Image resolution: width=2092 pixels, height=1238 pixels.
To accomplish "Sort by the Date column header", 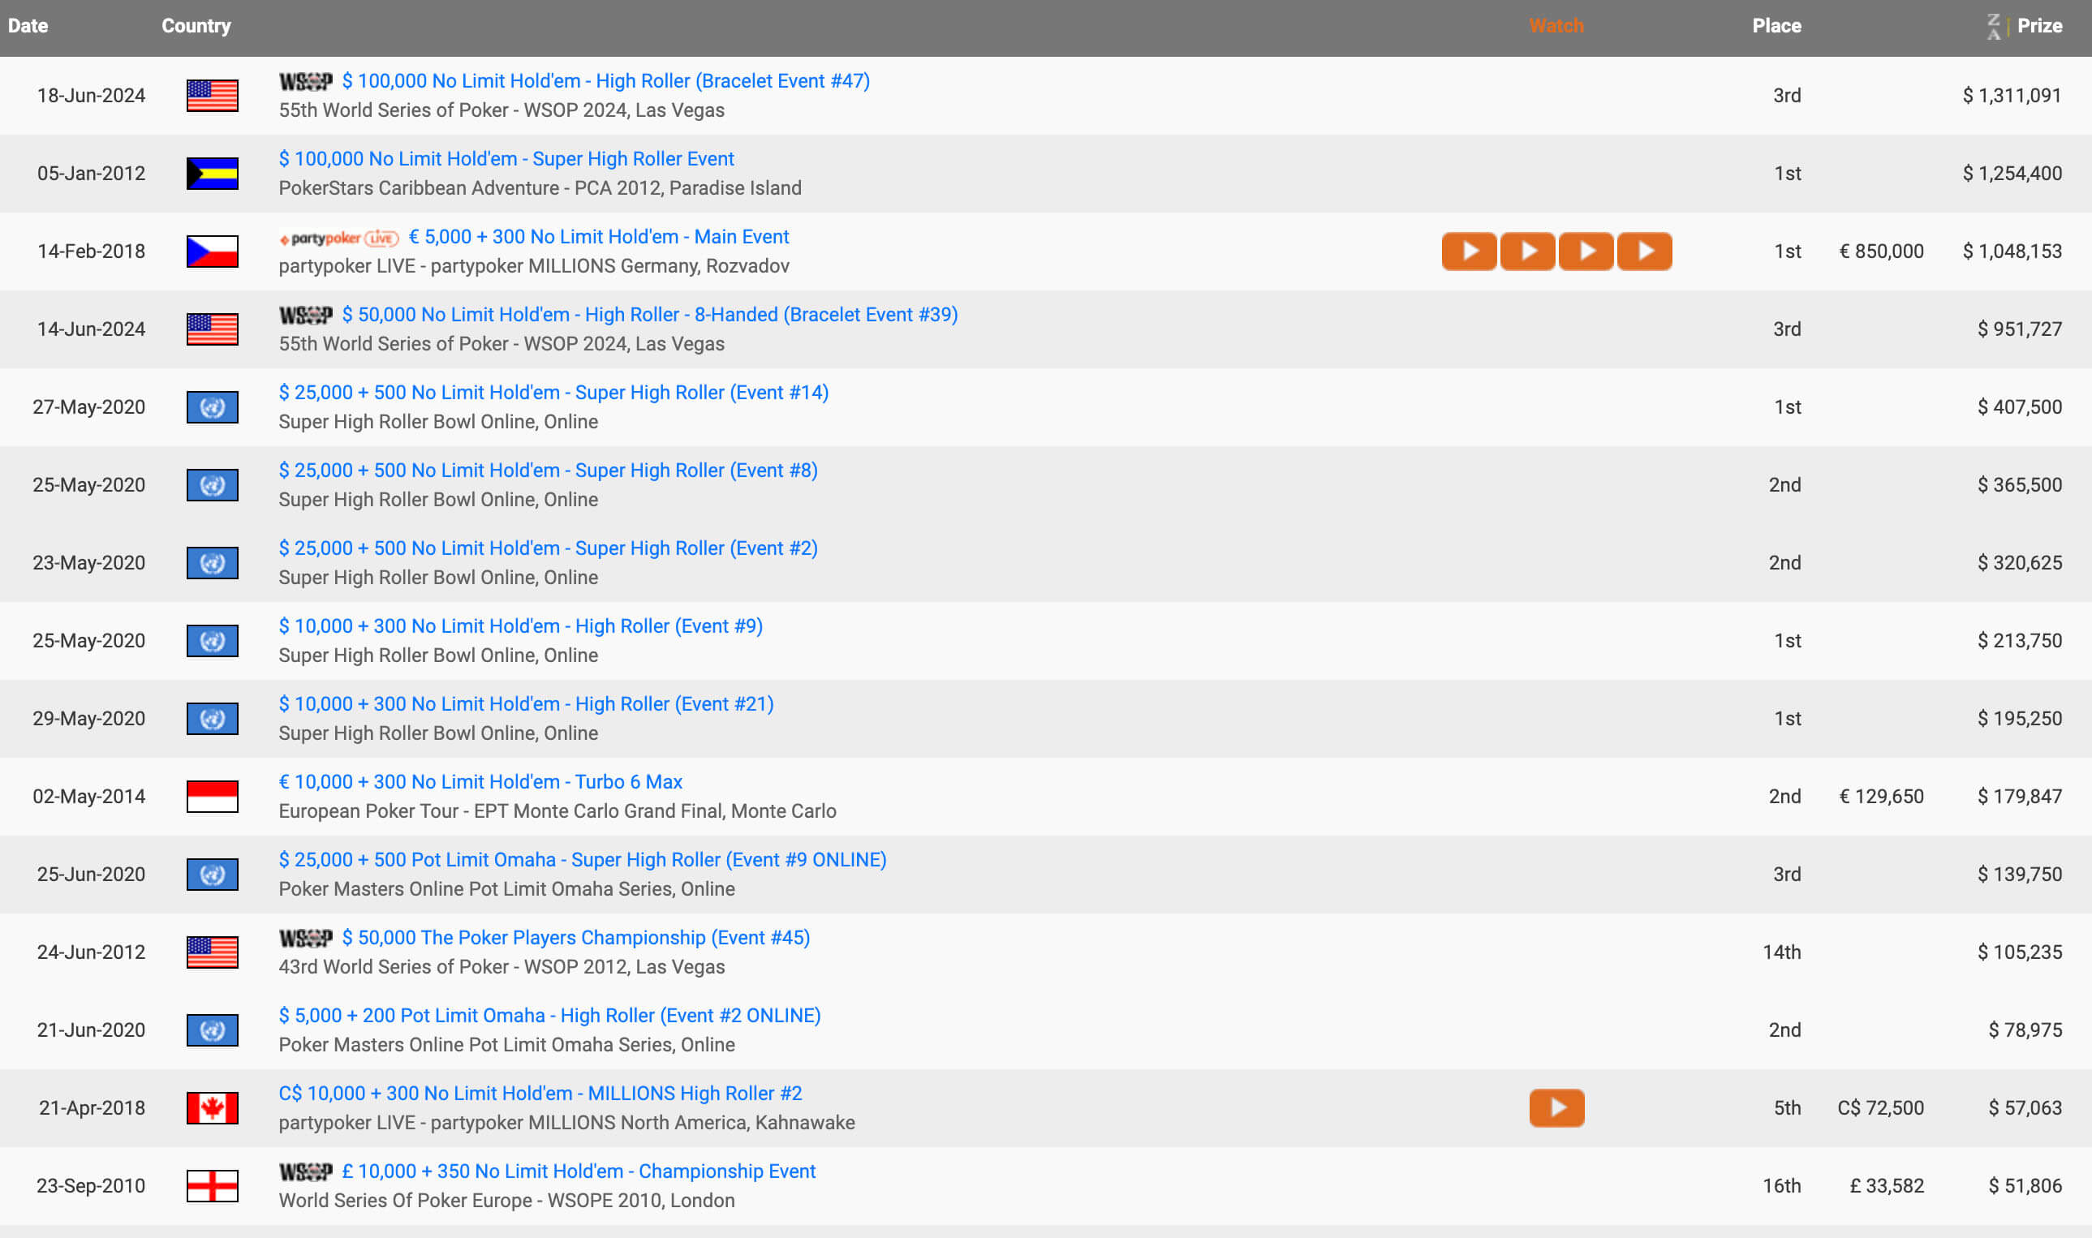I will pyautogui.click(x=28, y=26).
